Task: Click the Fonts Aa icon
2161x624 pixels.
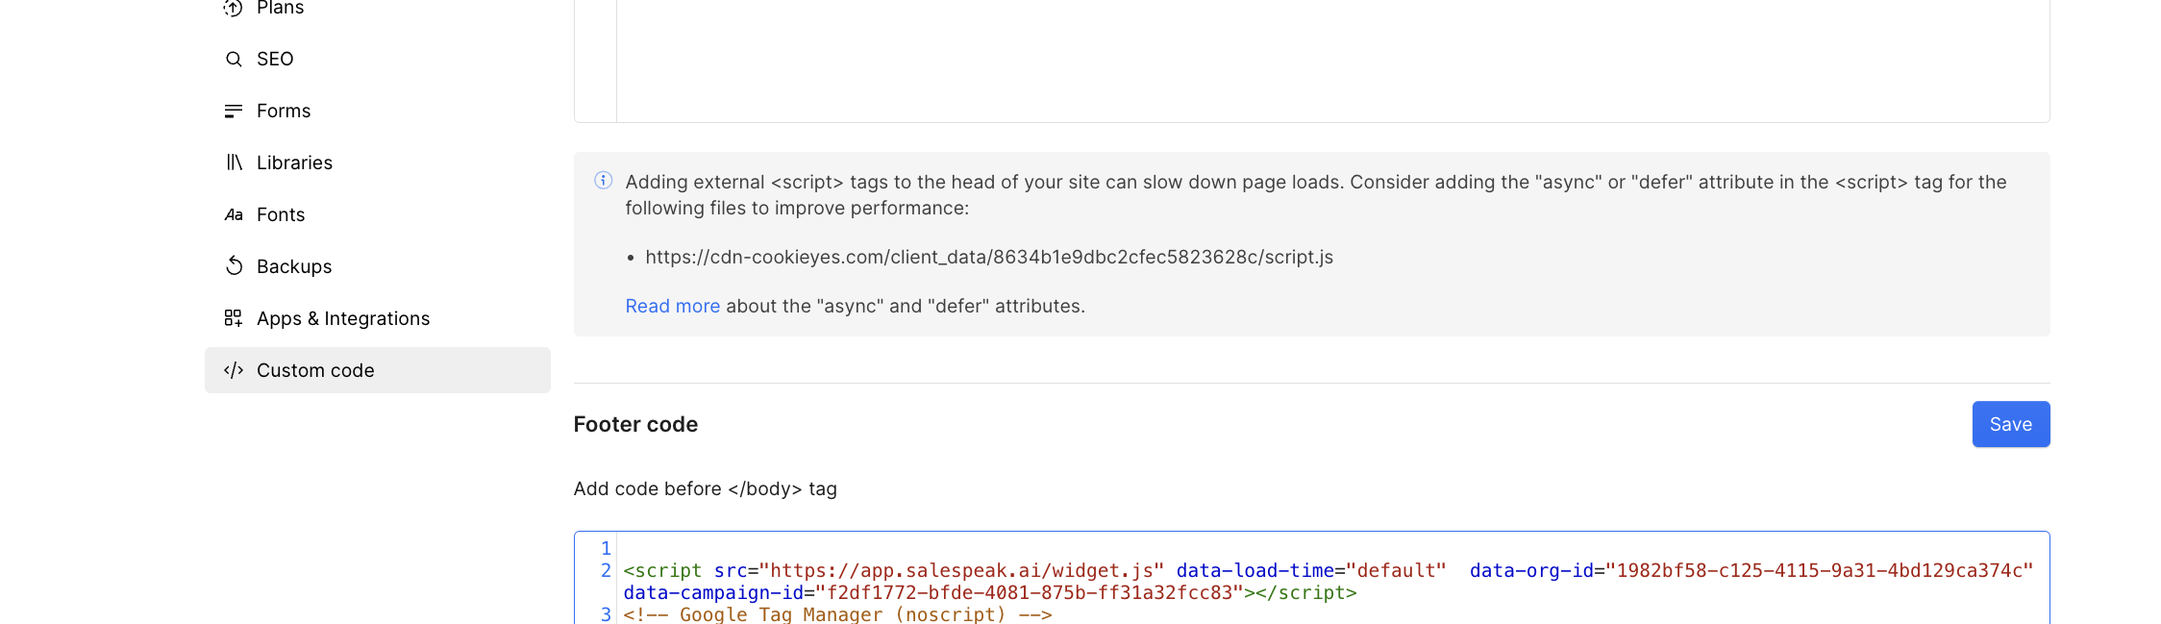Action: tap(234, 214)
